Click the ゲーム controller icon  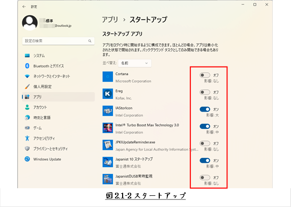[x=27, y=128]
